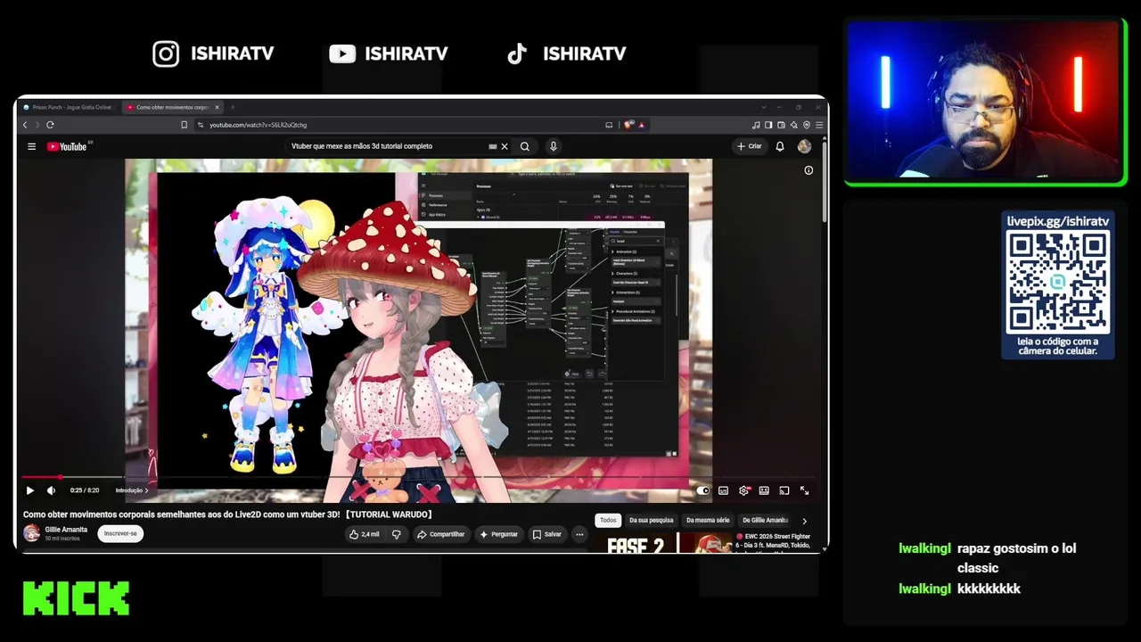
Task: Go to the YouTube home logo
Action: [67, 146]
